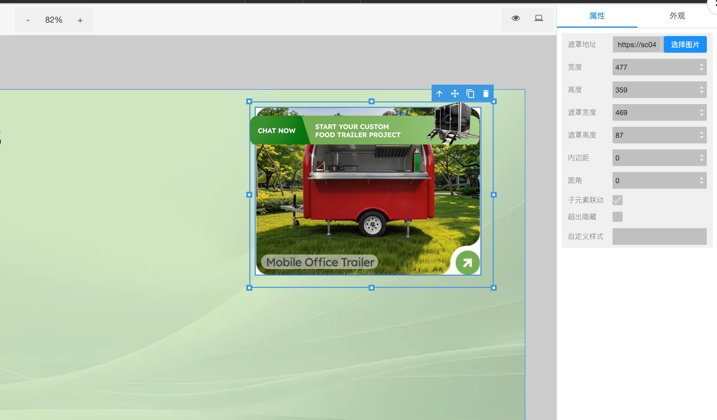This screenshot has width=717, height=420.
Task: Increase 内边距 with stepper up arrow
Action: (x=701, y=155)
